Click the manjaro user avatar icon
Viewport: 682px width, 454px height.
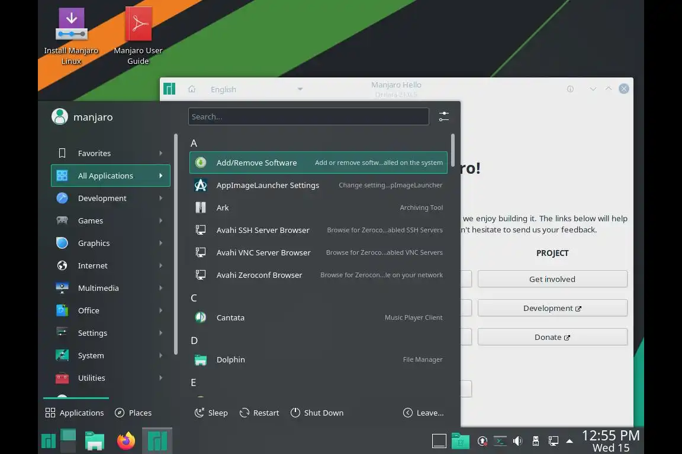pos(60,116)
